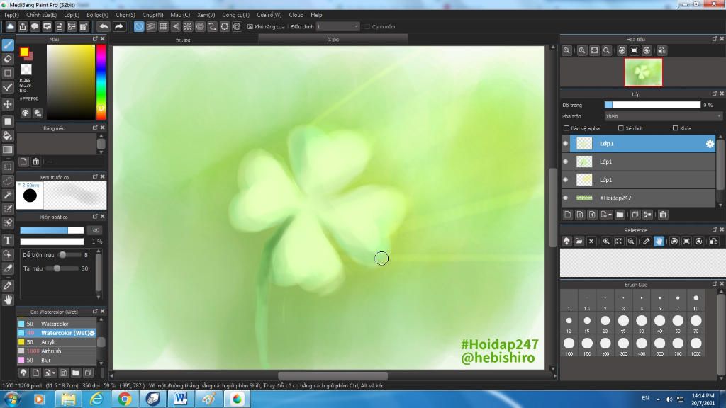Click the Navigator canvas thumbnail
The image size is (726, 408).
tap(643, 72)
